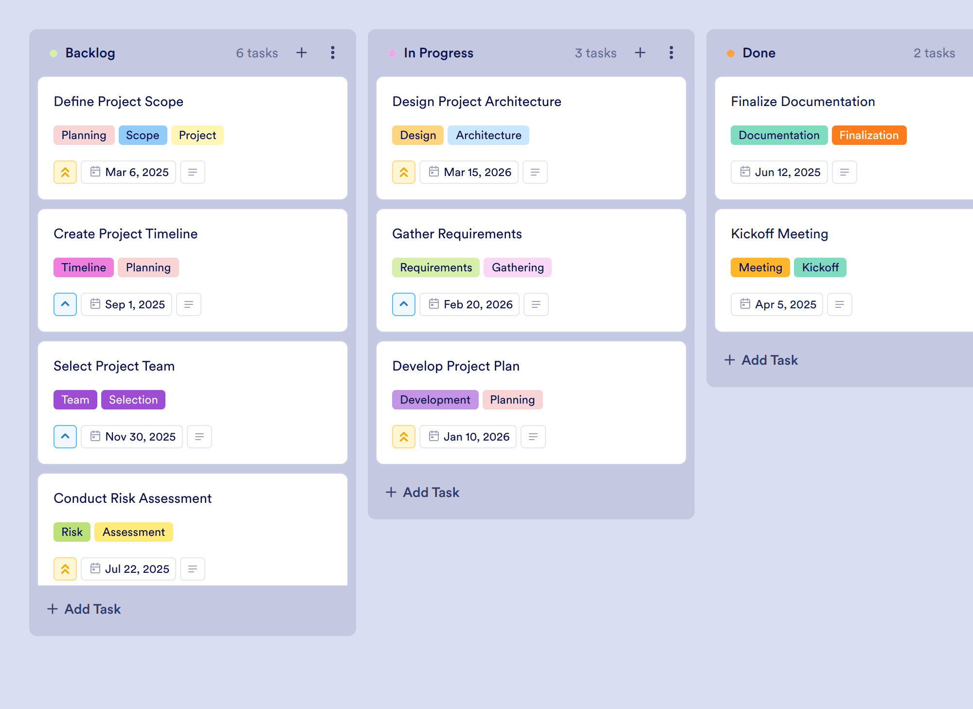Click the Meeting tag chip
Image resolution: width=973 pixels, height=709 pixels.
[x=760, y=267]
